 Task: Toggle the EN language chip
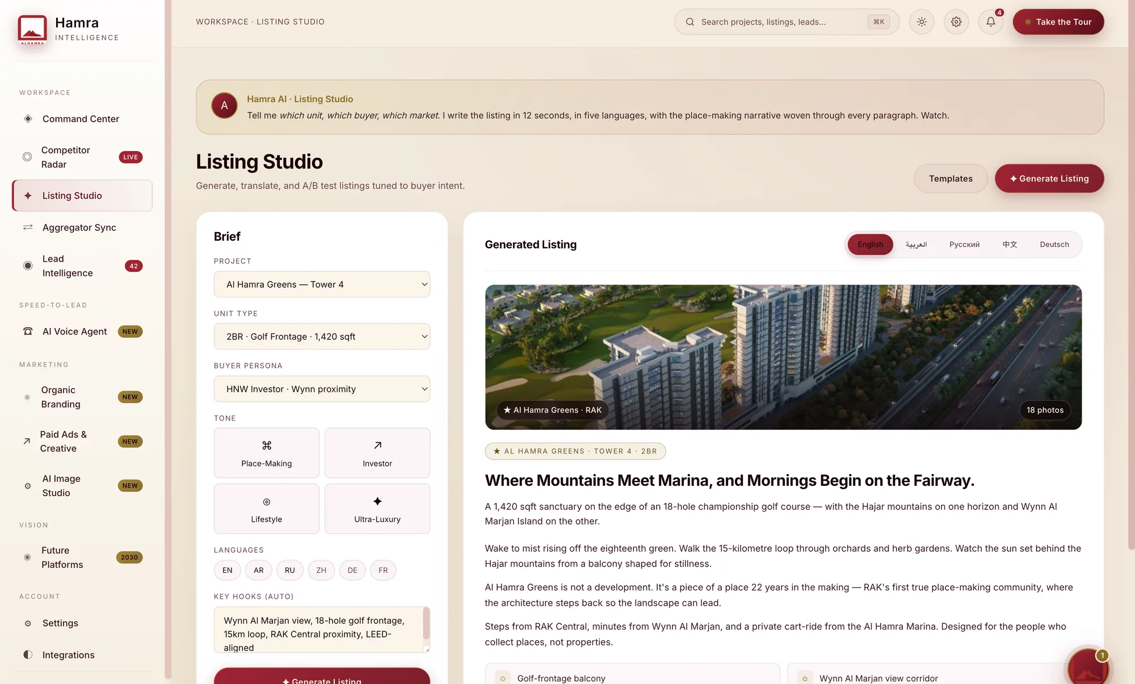tap(228, 570)
